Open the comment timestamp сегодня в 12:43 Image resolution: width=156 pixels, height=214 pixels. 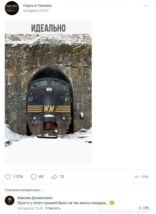30,208
